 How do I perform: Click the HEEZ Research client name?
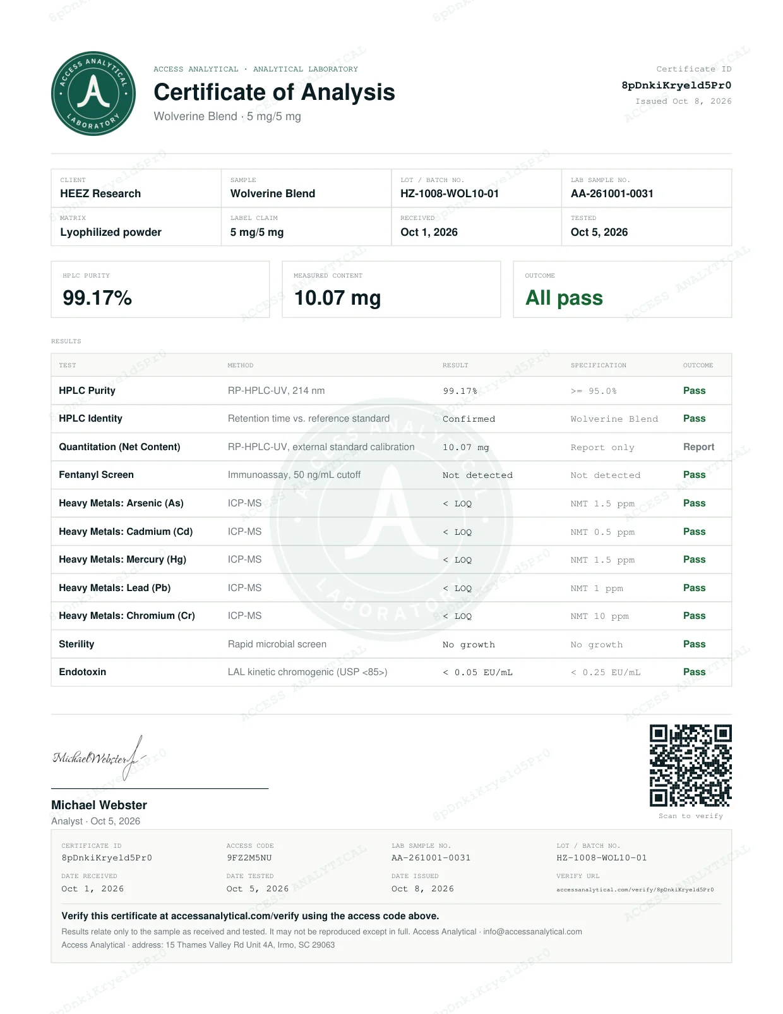point(100,193)
